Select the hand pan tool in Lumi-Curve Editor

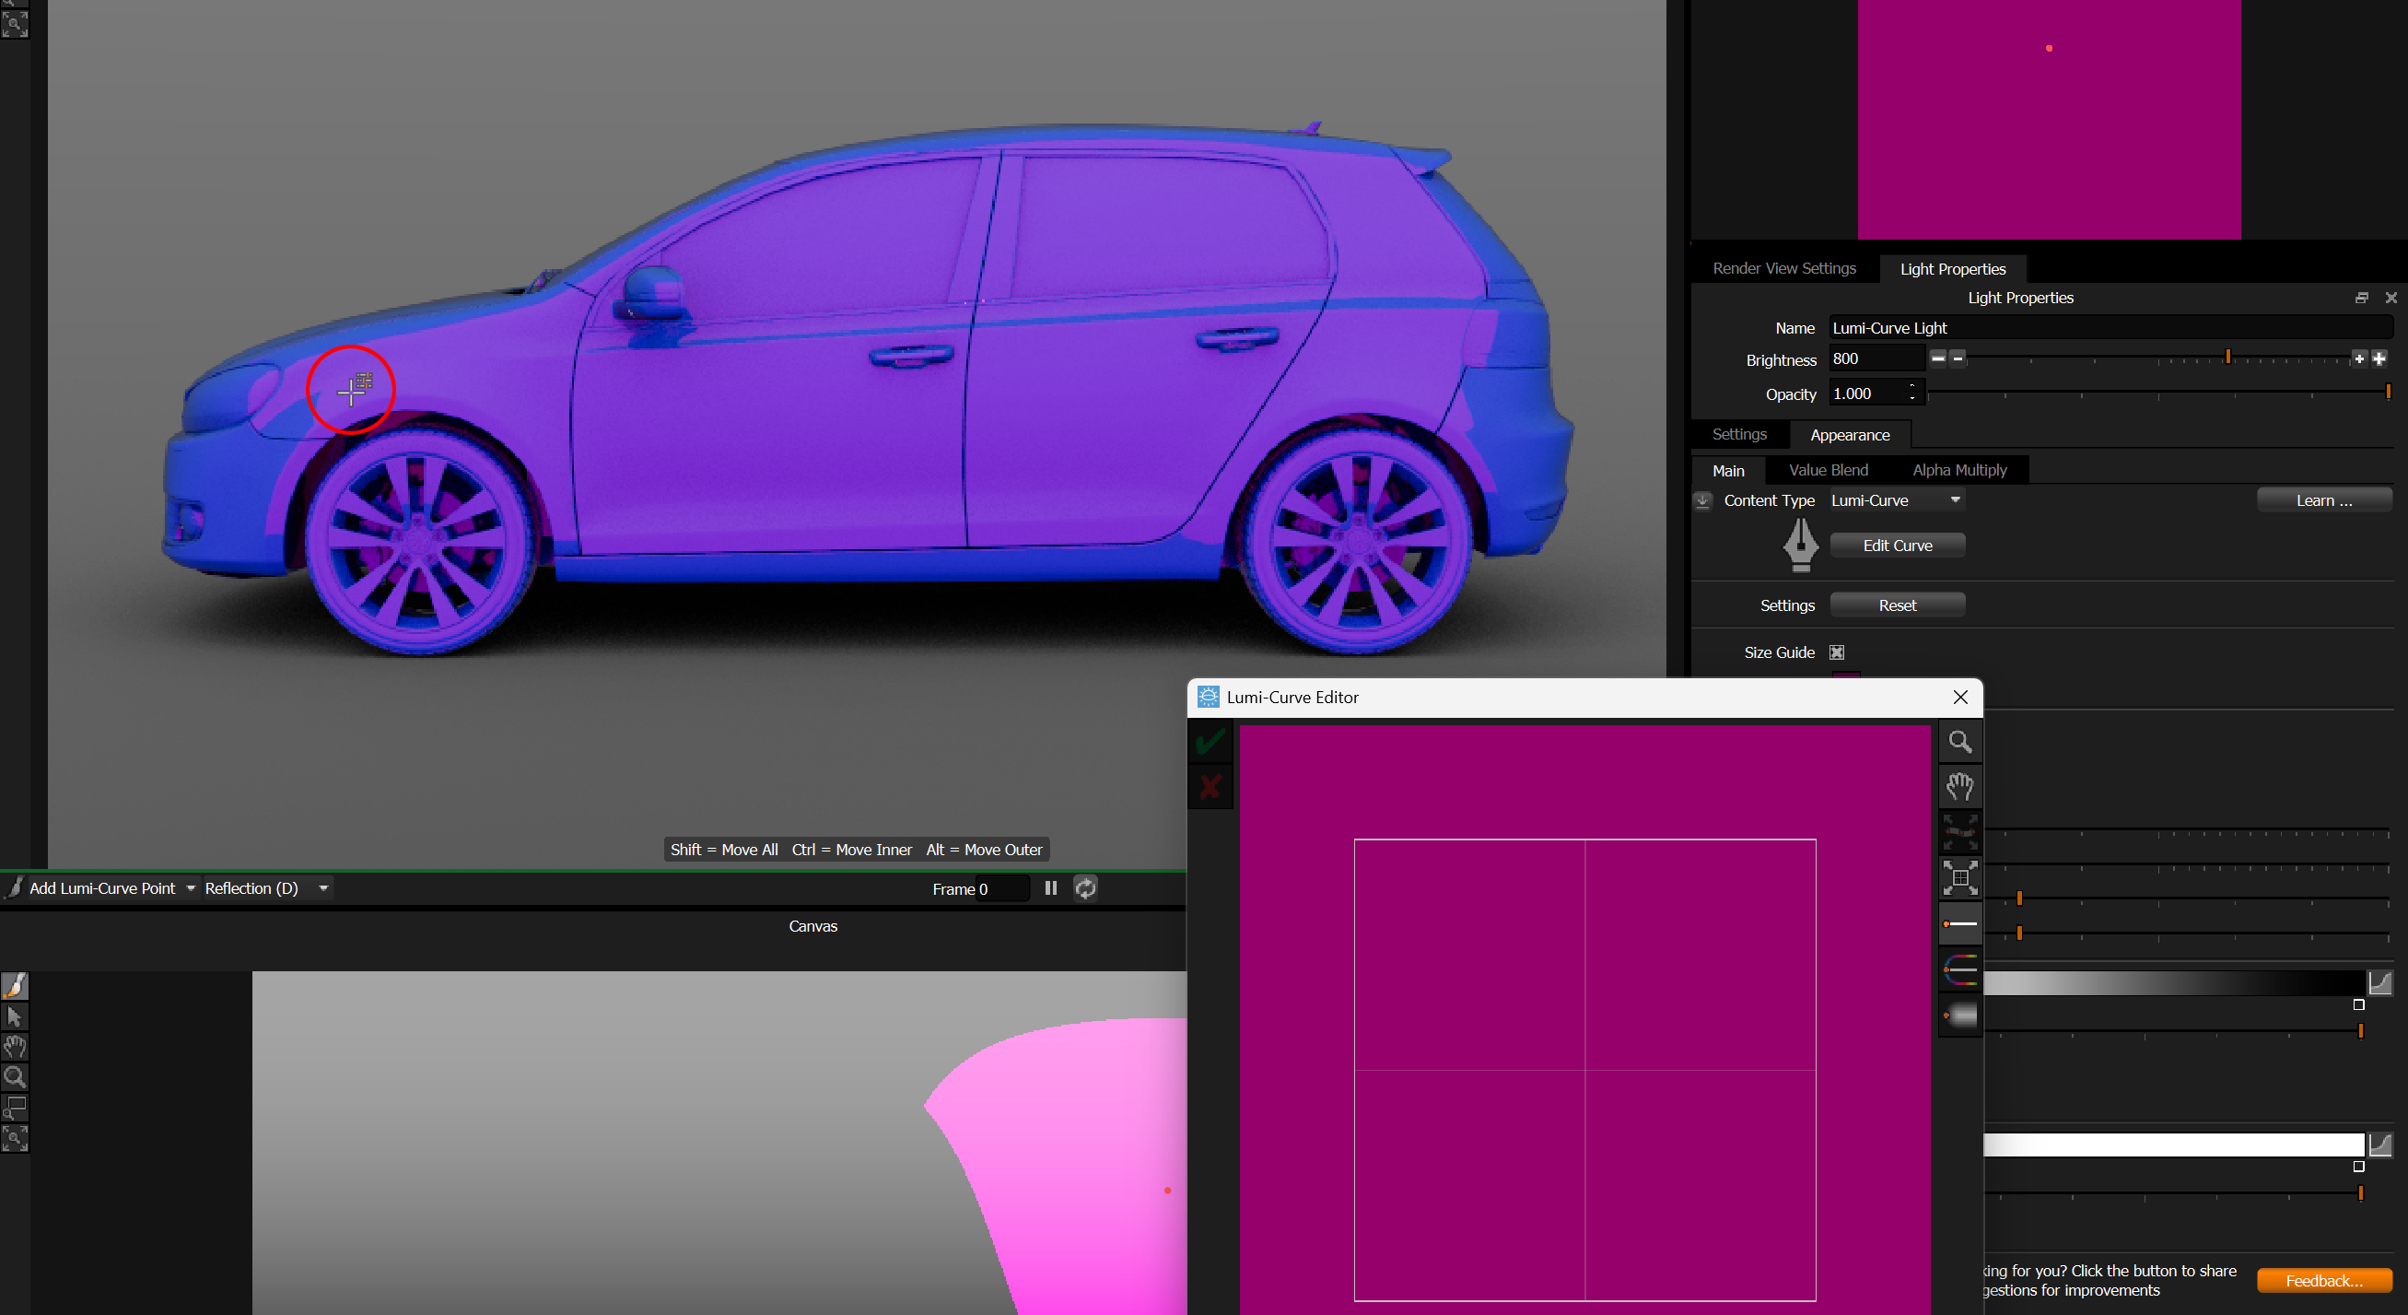pos(1960,787)
